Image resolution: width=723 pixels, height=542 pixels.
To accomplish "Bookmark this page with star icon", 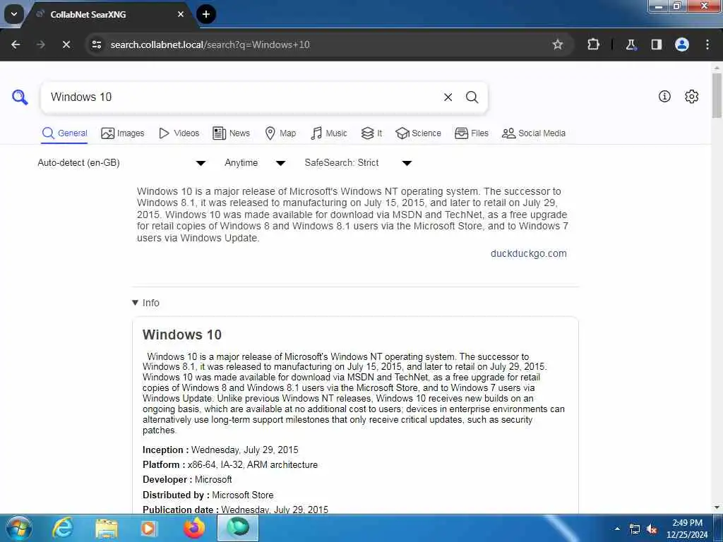I will (558, 44).
